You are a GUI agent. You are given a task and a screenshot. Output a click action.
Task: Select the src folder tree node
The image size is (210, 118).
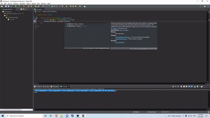tap(6, 15)
